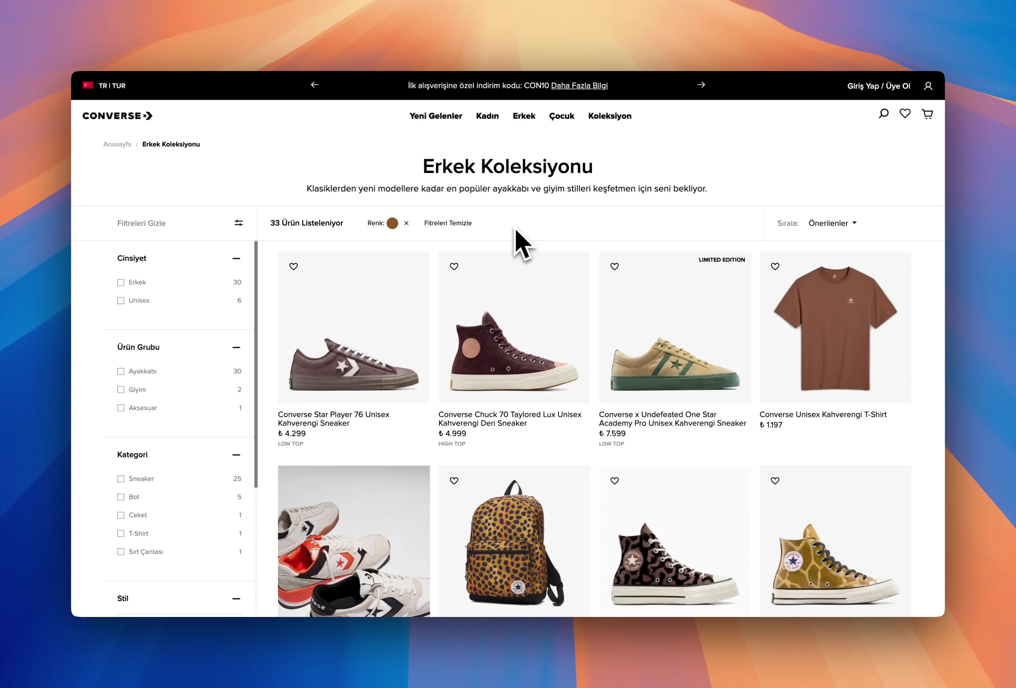This screenshot has width=1016, height=688.
Task: Click the brown Renk filter swatch
Action: pos(392,223)
